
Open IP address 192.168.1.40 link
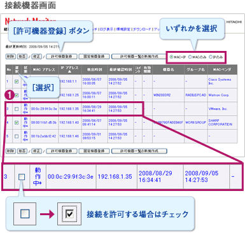[69, 122]
